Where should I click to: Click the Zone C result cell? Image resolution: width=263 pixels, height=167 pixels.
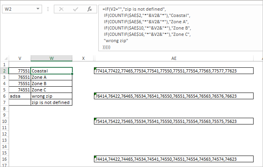pyautogui.click(x=51, y=90)
